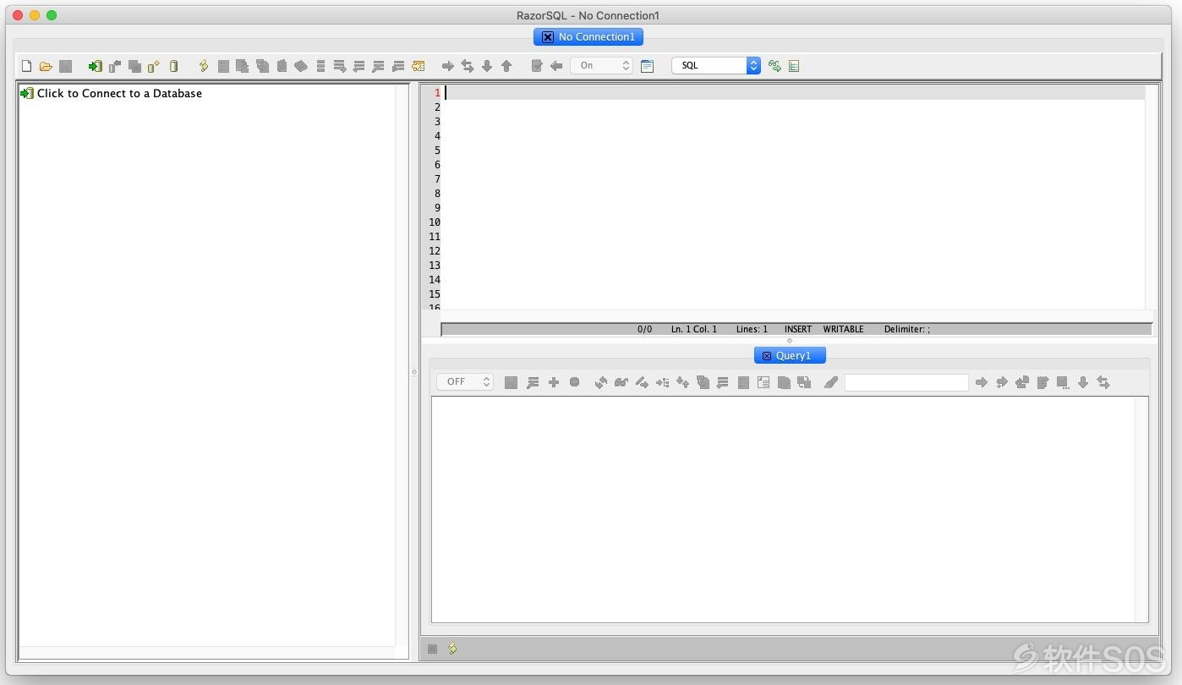Click the gray down arrow in the main toolbar
This screenshot has width=1182, height=685.
pyautogui.click(x=487, y=66)
